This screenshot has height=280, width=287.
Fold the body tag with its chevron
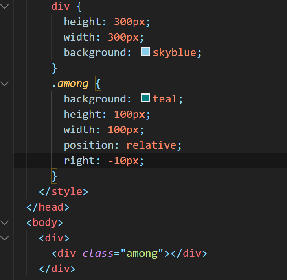coord(4,222)
